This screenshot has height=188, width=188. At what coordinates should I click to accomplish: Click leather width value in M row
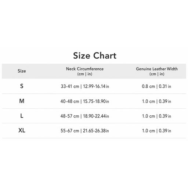(x=156, y=101)
